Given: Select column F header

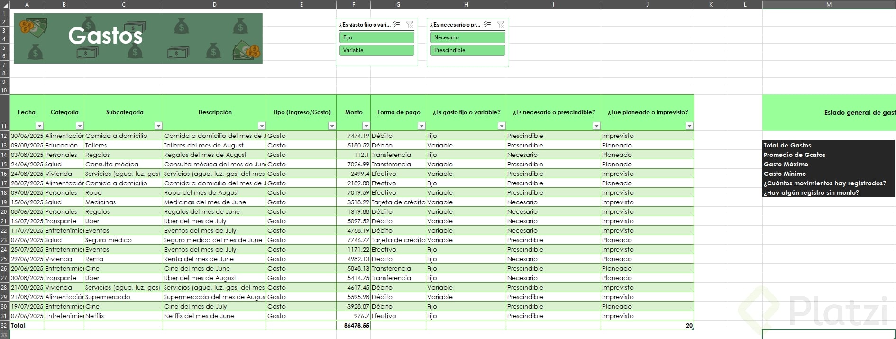Looking at the screenshot, I should tap(354, 4).
